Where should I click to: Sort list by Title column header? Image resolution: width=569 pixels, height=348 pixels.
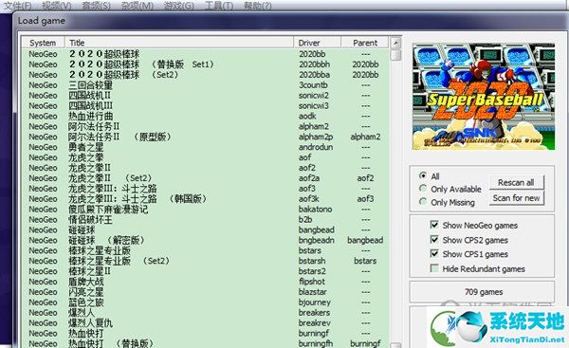coord(179,43)
